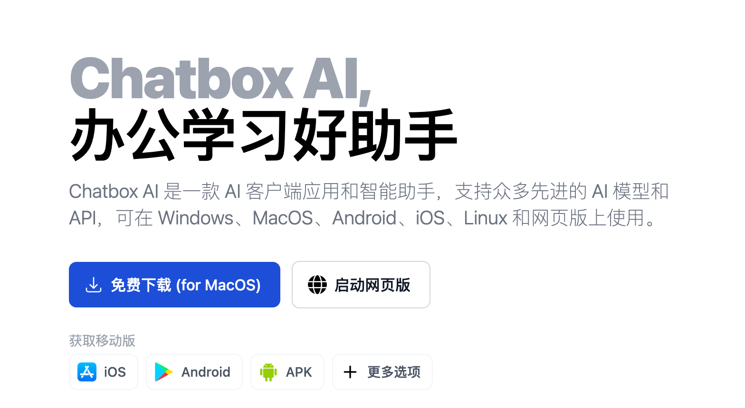The image size is (745, 408).
Task: Click the 获取移动版 label
Action: click(x=102, y=341)
